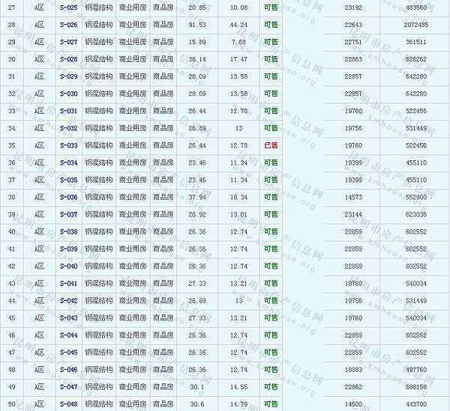Click the S-036 unit link

coord(68,197)
